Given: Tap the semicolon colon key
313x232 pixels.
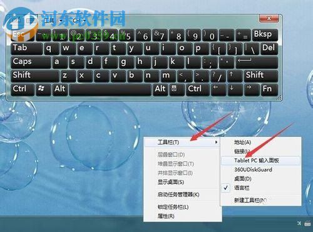Looking at the screenshot, I should [210, 63].
